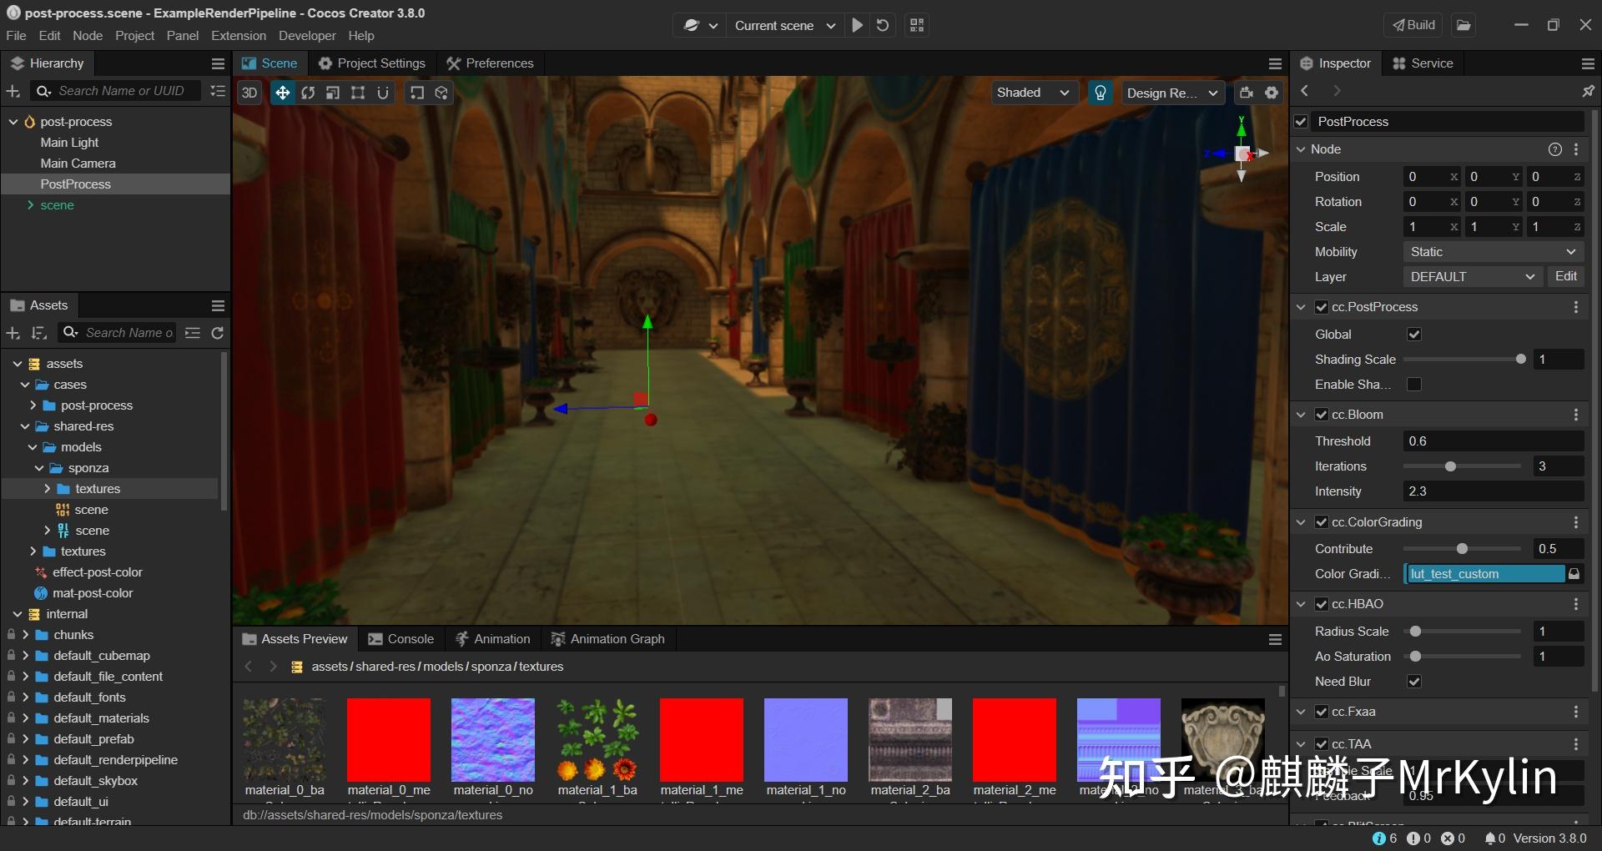The width and height of the screenshot is (1602, 851).
Task: Select the Rotate transform tool
Action: (x=308, y=93)
